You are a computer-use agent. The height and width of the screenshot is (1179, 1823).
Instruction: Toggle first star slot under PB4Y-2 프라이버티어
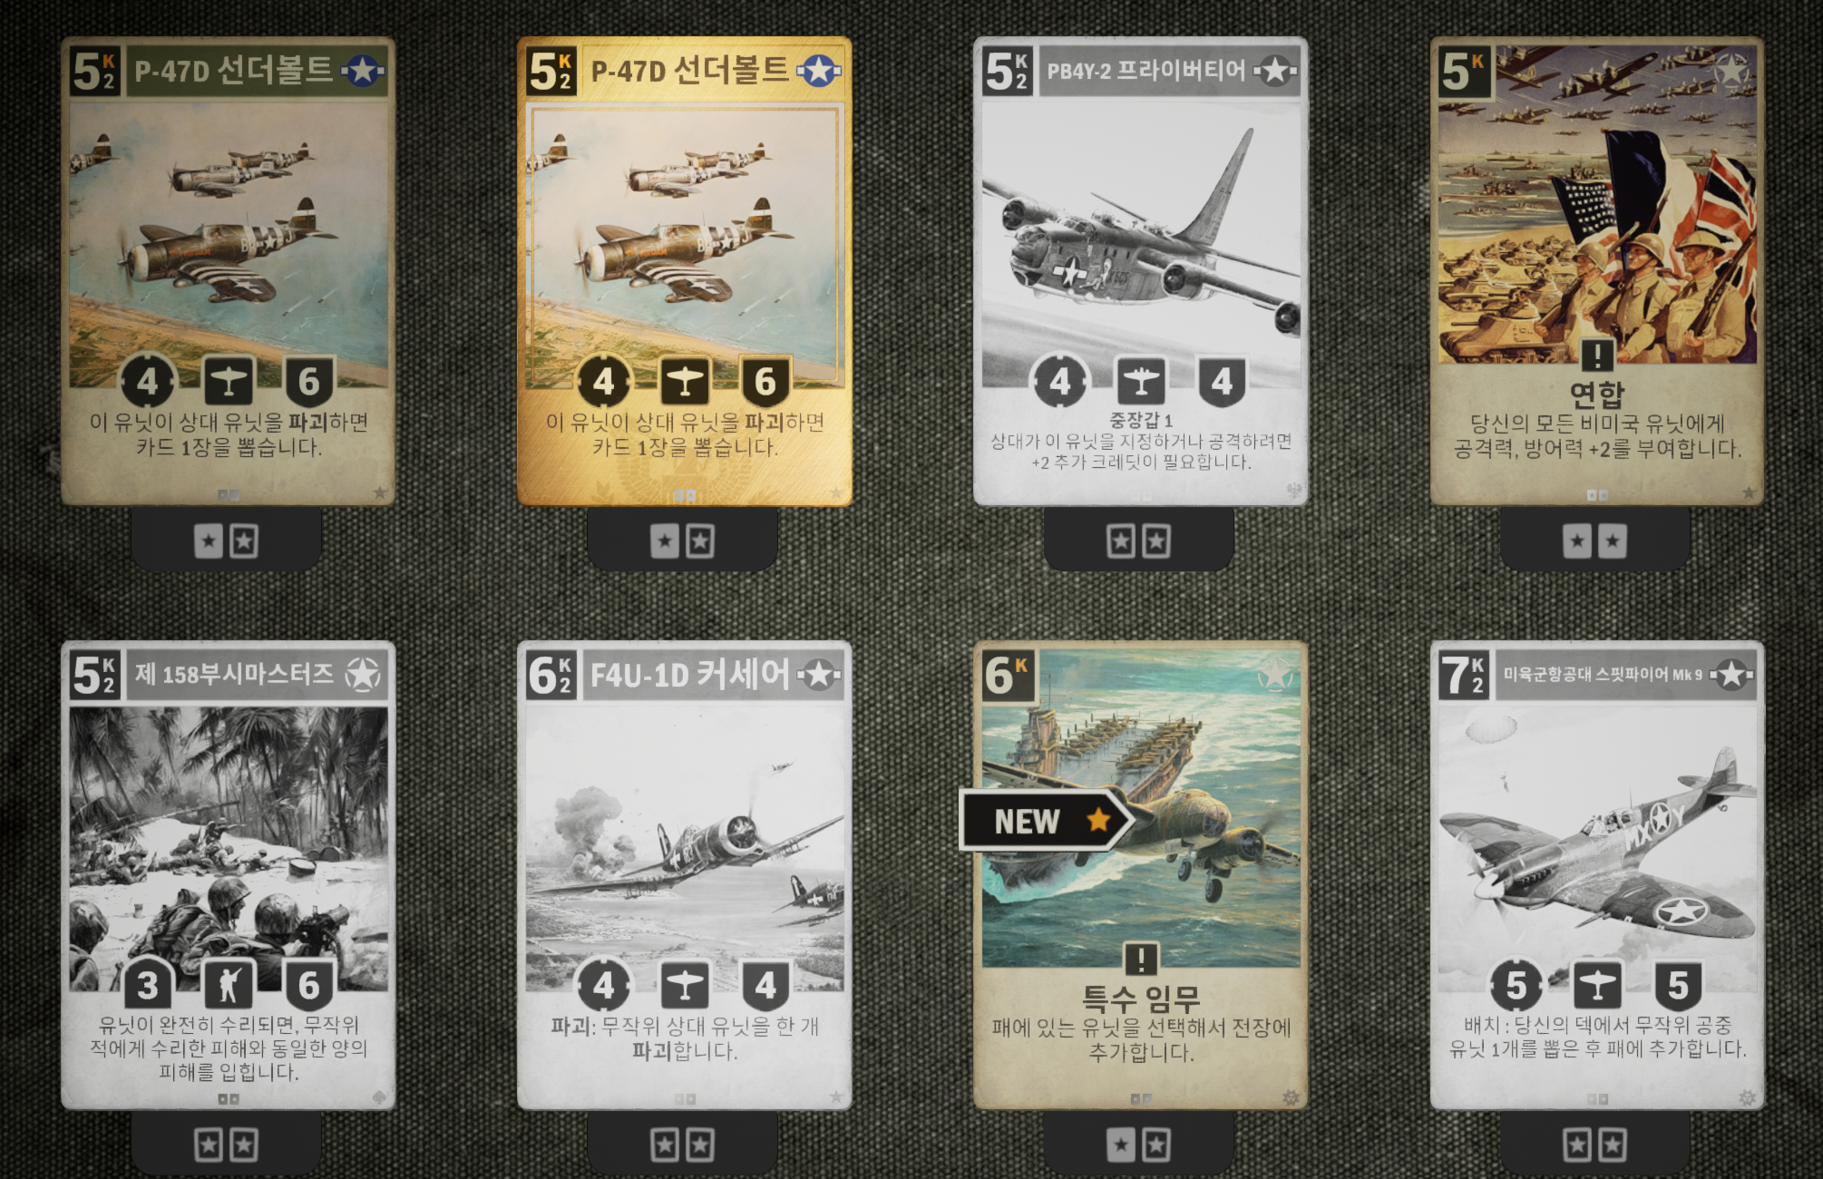coord(1121,541)
